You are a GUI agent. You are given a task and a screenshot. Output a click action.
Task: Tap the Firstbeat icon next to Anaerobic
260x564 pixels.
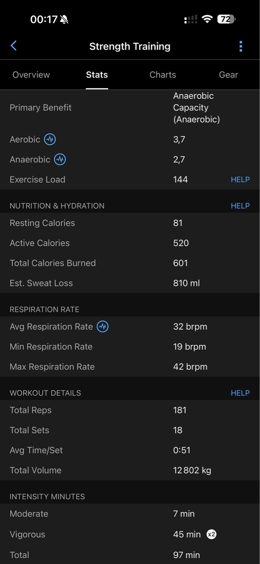[60, 159]
